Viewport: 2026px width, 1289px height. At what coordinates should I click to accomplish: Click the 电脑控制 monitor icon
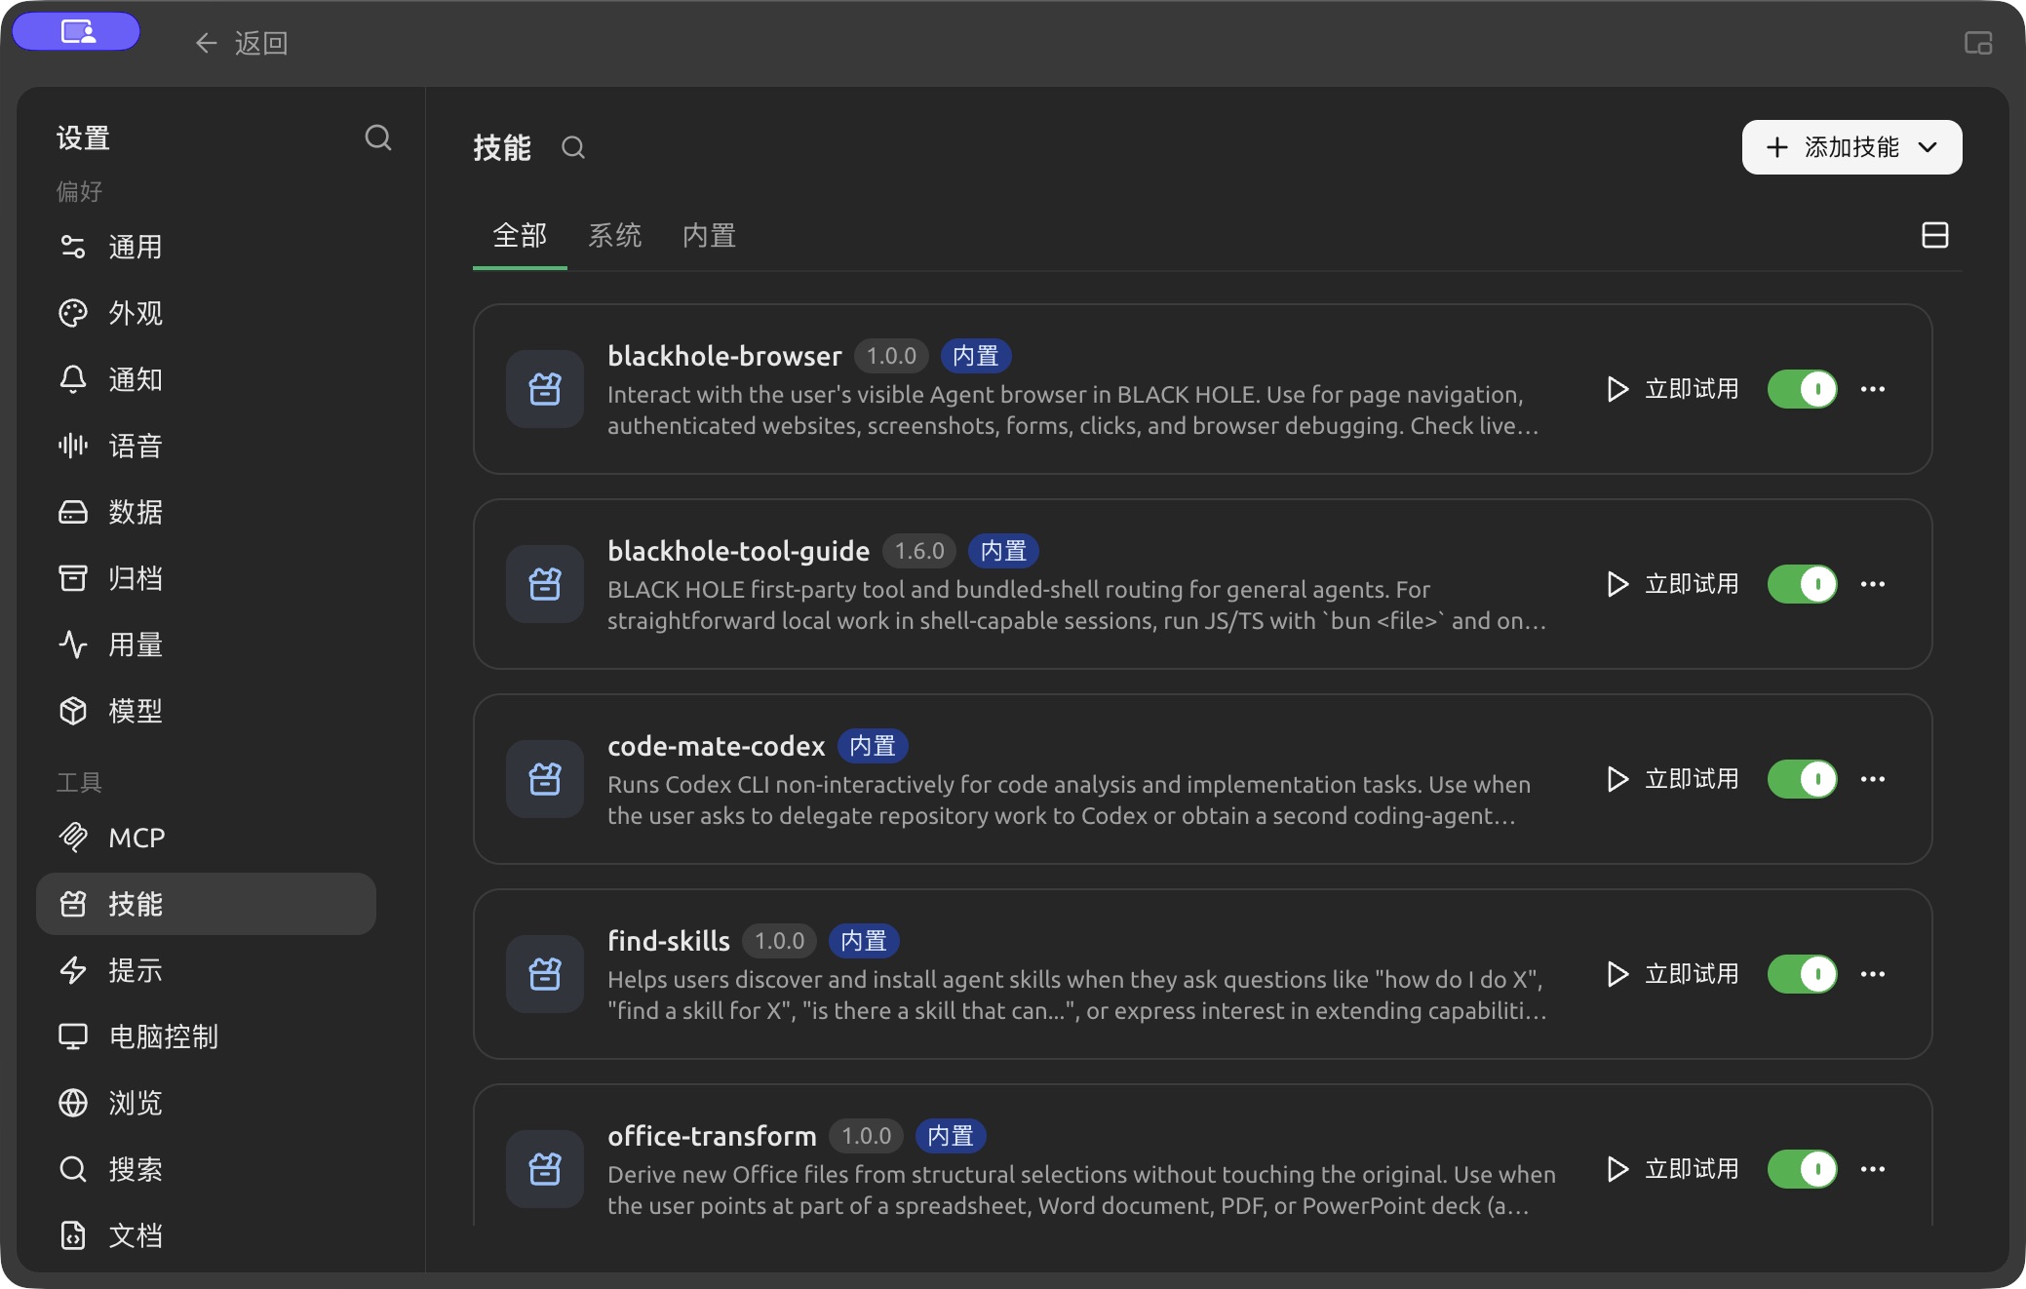(73, 1036)
